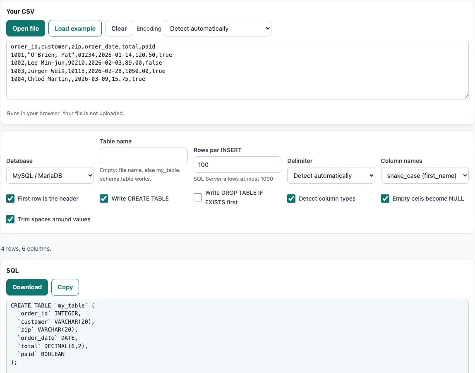Screen dimensions: 475x373
Task: Click the "Your CSV" heading
Action: coord(20,11)
